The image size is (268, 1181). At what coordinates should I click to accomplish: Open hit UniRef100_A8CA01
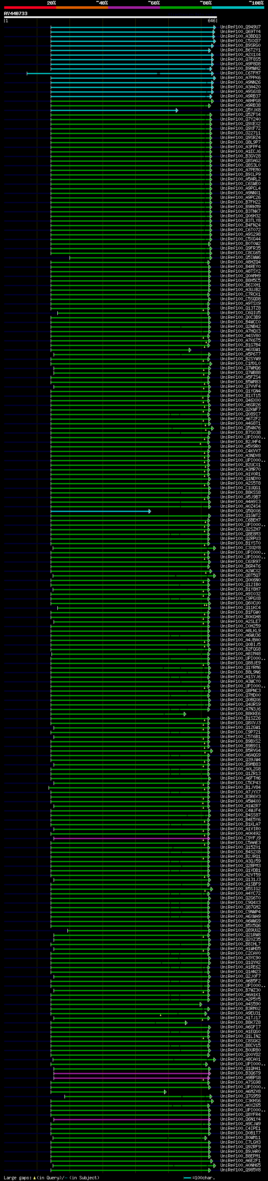point(240,1060)
